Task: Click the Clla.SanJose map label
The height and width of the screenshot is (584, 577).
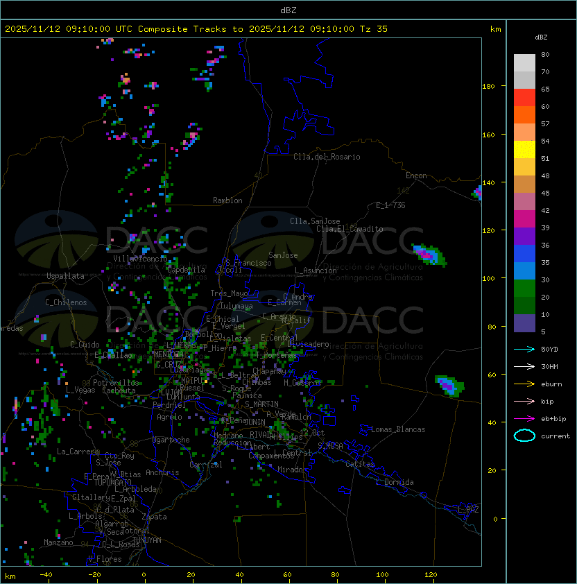Action: pos(315,221)
